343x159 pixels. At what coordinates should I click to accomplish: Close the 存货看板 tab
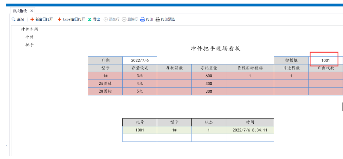[32, 11]
